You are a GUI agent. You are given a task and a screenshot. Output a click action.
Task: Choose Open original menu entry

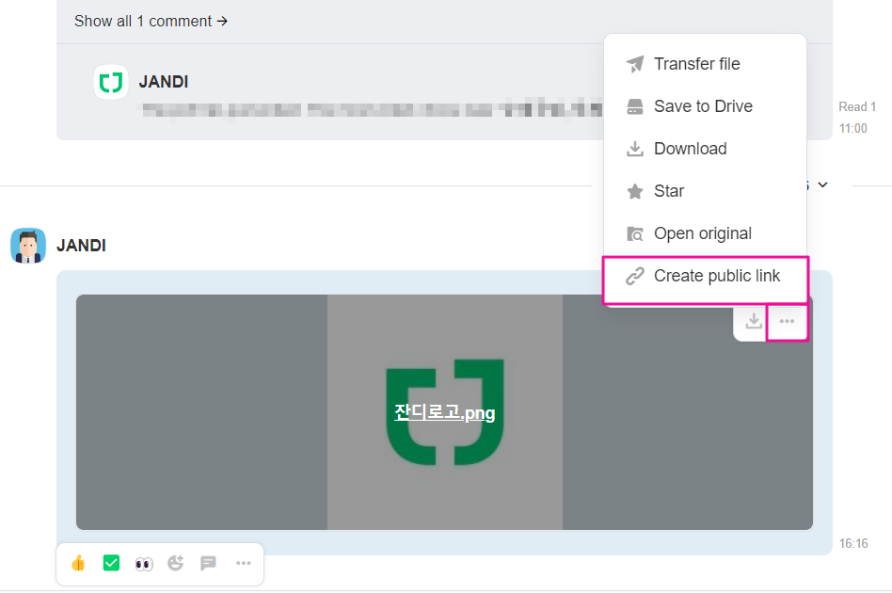click(705, 233)
